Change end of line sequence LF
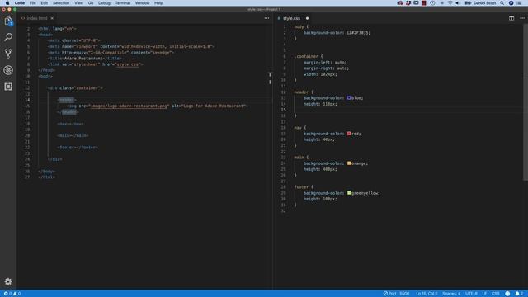528x297 pixels. click(484, 294)
